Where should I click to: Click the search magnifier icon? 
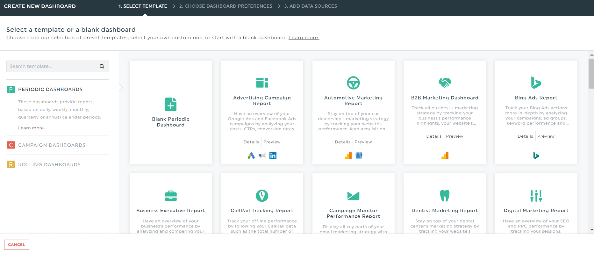(102, 66)
